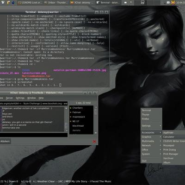The image size is (185, 185).
Task: Launch Thunar from the desktop menu
Action: click(x=151, y=115)
